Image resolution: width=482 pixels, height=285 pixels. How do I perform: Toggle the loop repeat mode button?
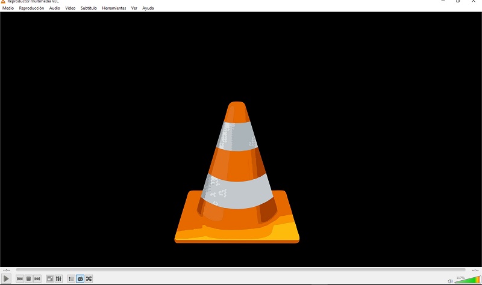pyautogui.click(x=80, y=278)
